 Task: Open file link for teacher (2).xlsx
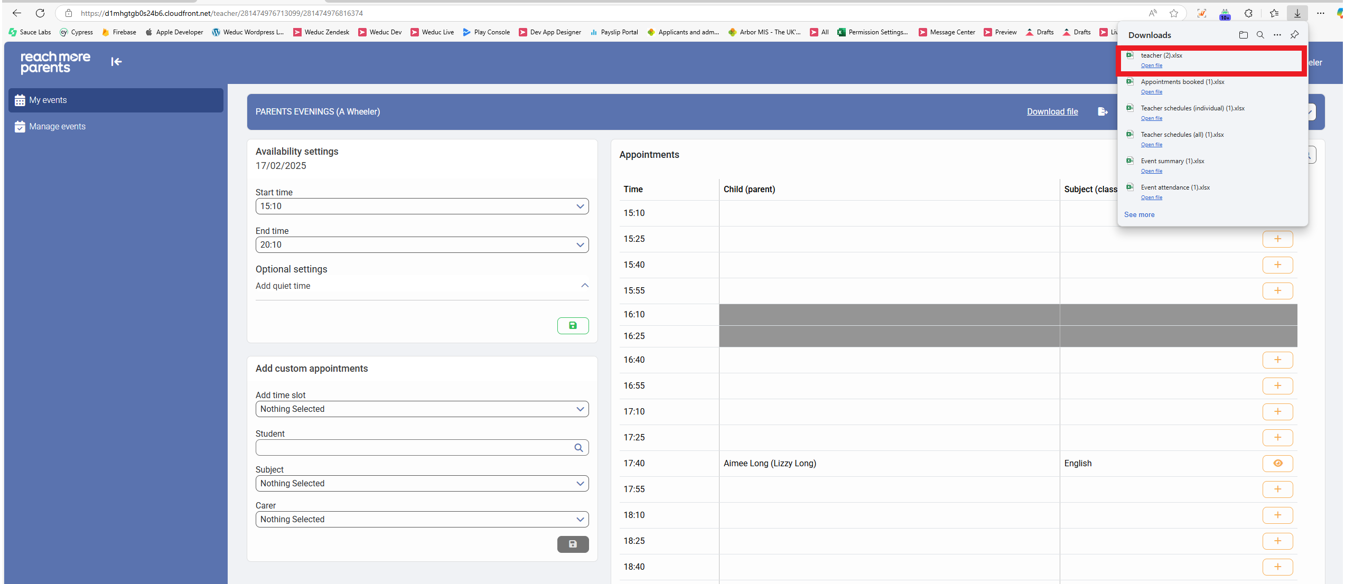tap(1151, 65)
